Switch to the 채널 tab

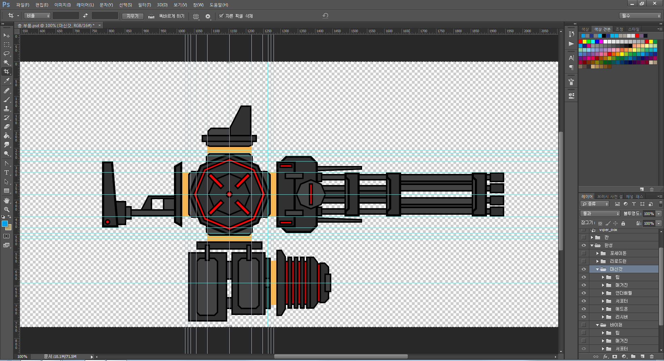tap(629, 197)
